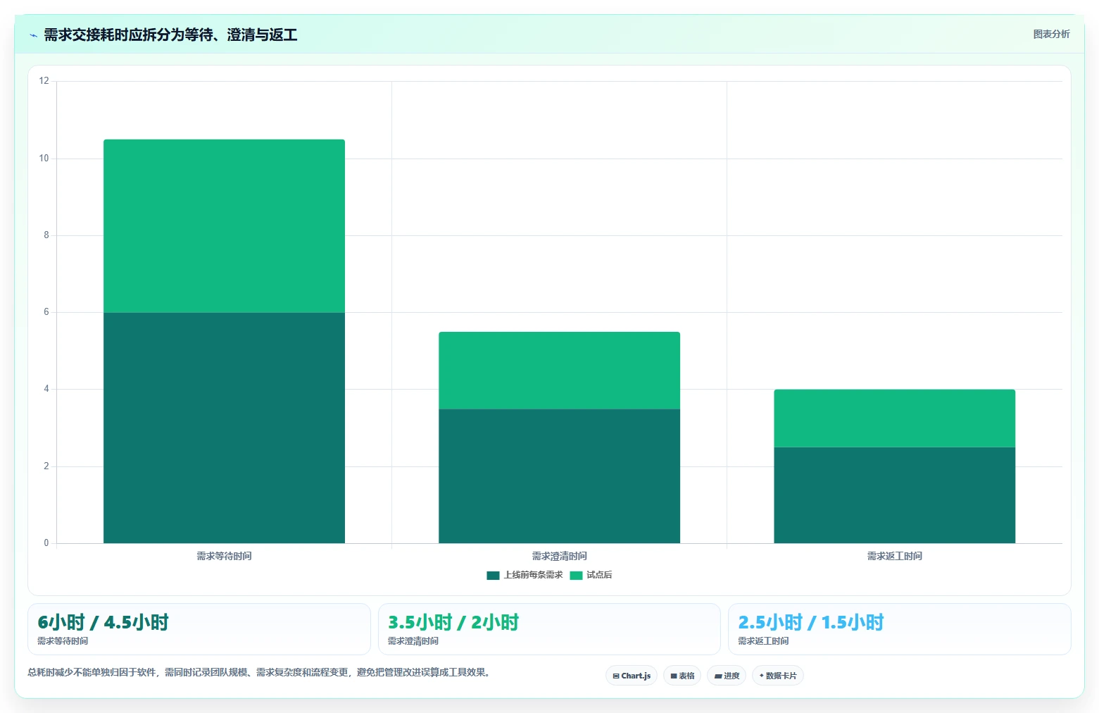Toggle the 试点后 legend color box
This screenshot has width=1099, height=713.
[x=576, y=576]
